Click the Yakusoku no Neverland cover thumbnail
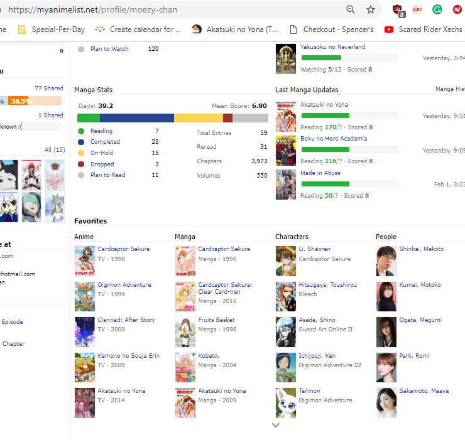 coord(285,58)
